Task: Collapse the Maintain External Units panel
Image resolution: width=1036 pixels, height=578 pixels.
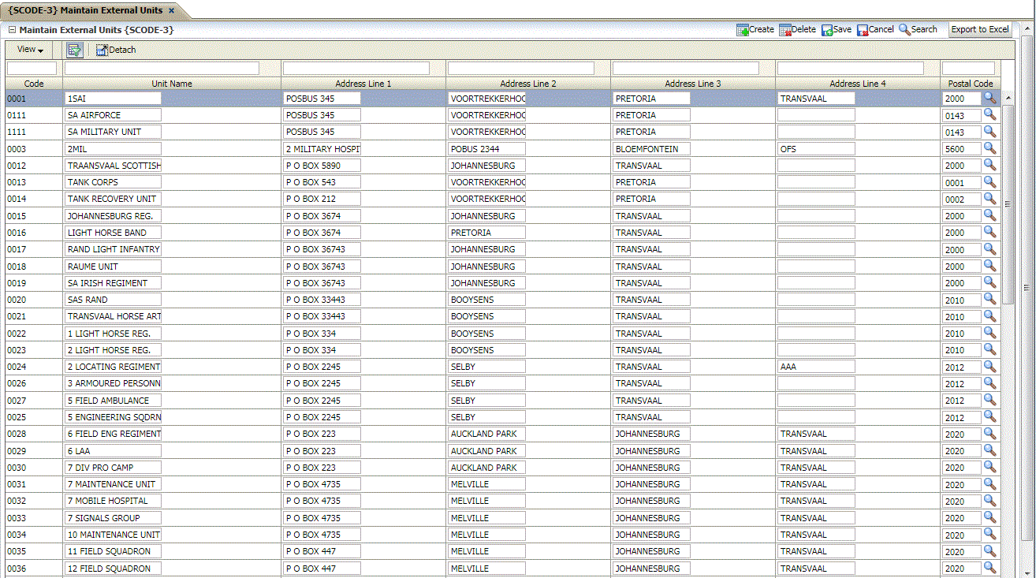Action: (12, 30)
